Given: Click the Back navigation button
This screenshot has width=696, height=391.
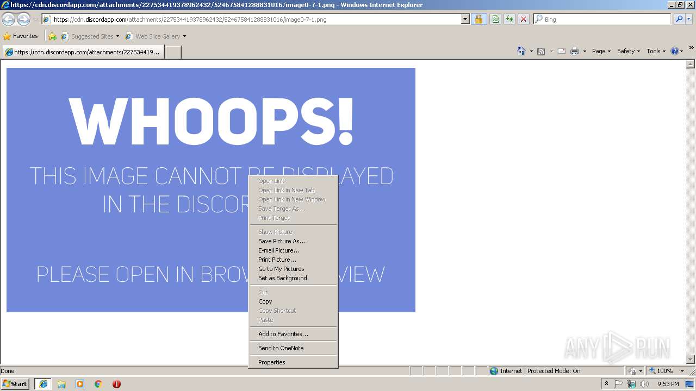Looking at the screenshot, I should pos(9,20).
